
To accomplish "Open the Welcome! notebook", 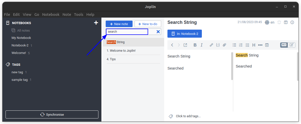I will click(x=19, y=53).
